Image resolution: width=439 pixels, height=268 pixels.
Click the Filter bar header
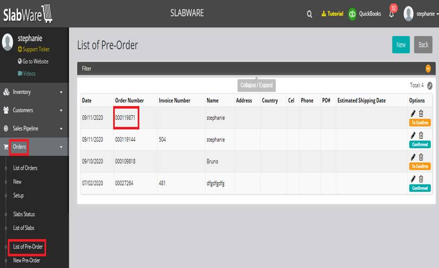coord(256,69)
